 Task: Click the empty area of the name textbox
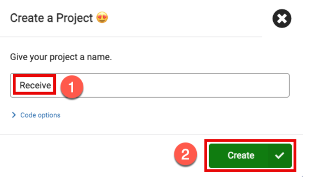(x=185, y=85)
